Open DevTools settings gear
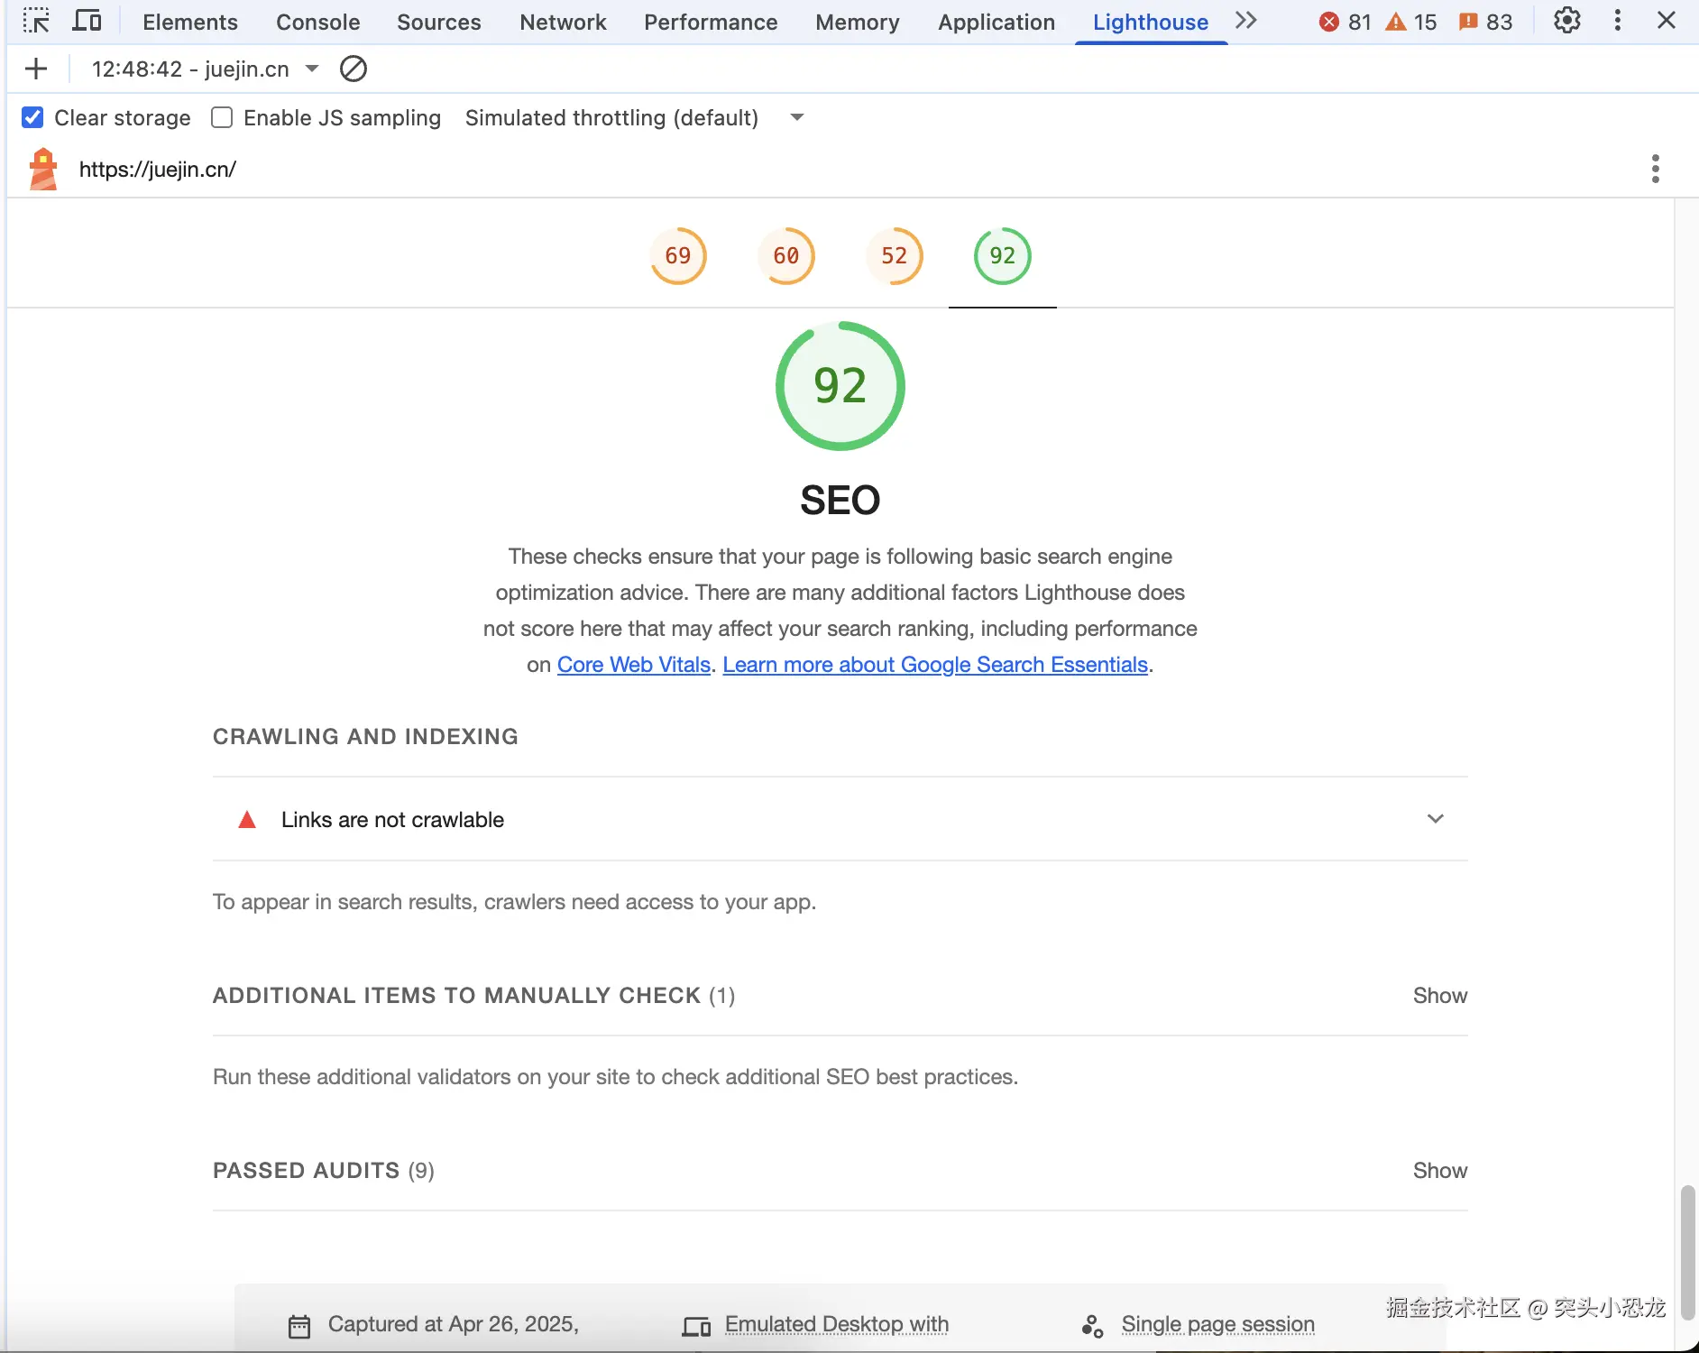The height and width of the screenshot is (1353, 1699). pos(1567,21)
